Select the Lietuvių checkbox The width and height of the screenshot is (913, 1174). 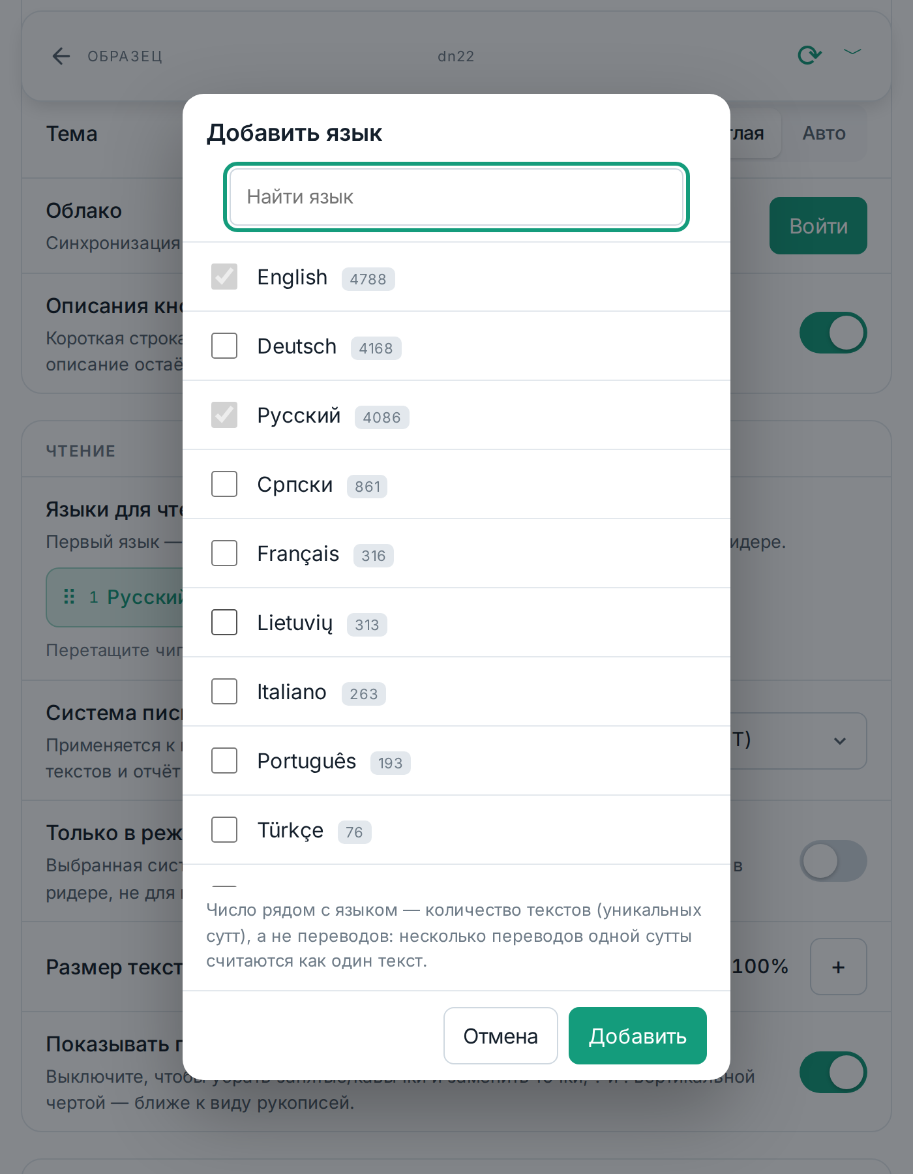click(x=224, y=622)
